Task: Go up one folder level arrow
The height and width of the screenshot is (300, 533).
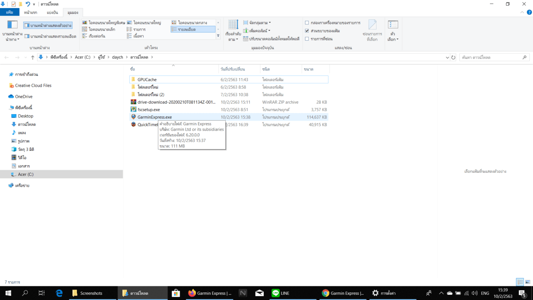Action: point(33,57)
